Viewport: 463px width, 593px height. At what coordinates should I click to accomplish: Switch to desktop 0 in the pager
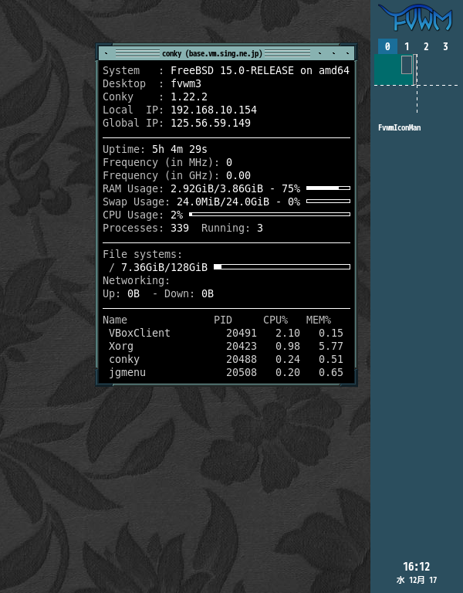[x=387, y=46]
